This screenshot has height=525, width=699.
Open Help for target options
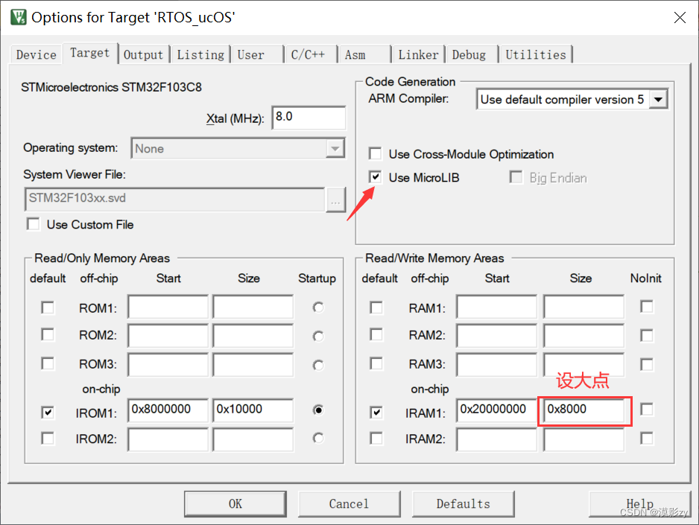point(639,503)
